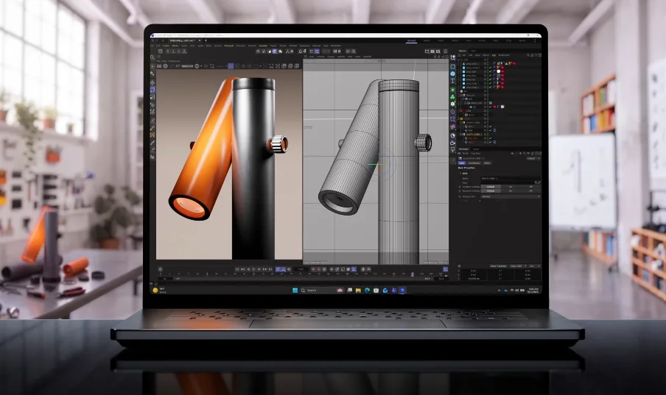Click the highlighted icon at the timeline's right end

pyautogui.click(x=445, y=269)
